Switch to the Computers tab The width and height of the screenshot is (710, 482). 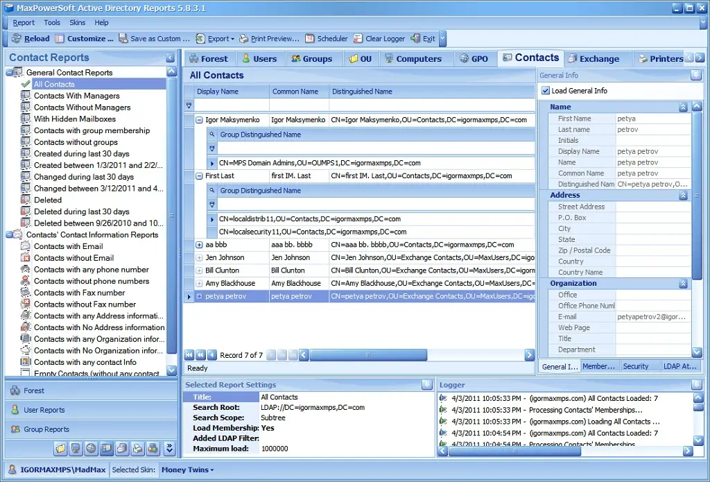click(413, 59)
